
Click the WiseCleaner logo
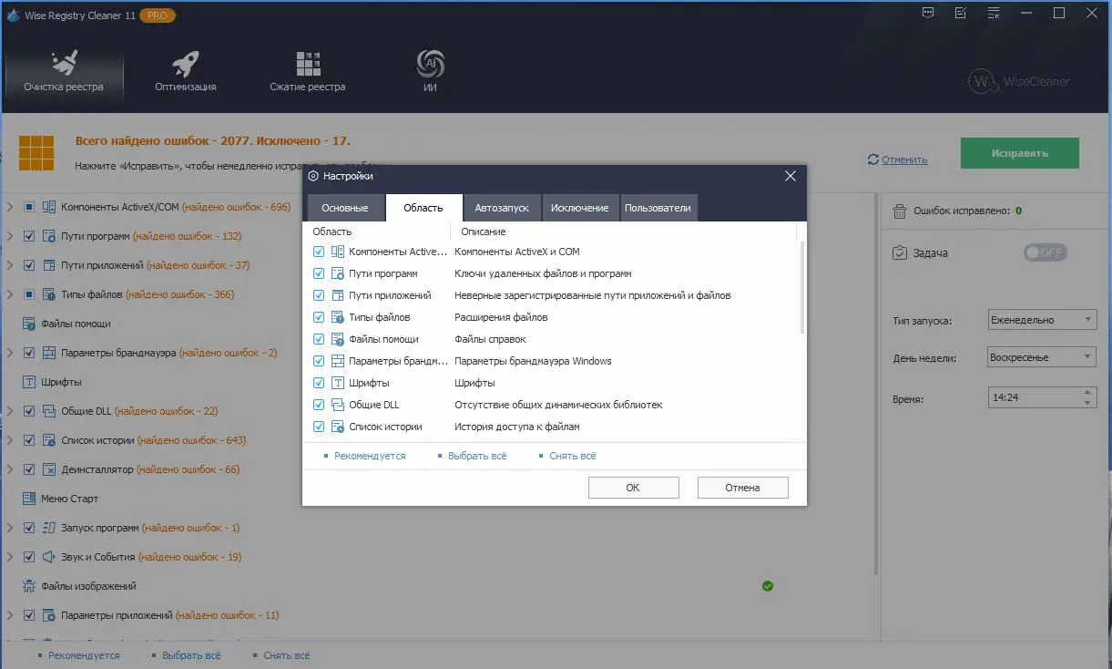1022,80
